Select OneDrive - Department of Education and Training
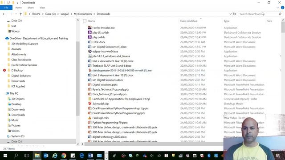 [x=39, y=38]
